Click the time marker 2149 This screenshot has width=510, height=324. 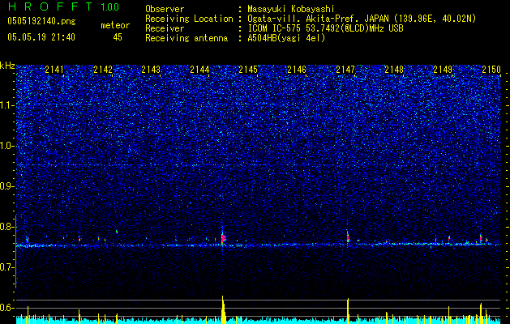point(443,69)
